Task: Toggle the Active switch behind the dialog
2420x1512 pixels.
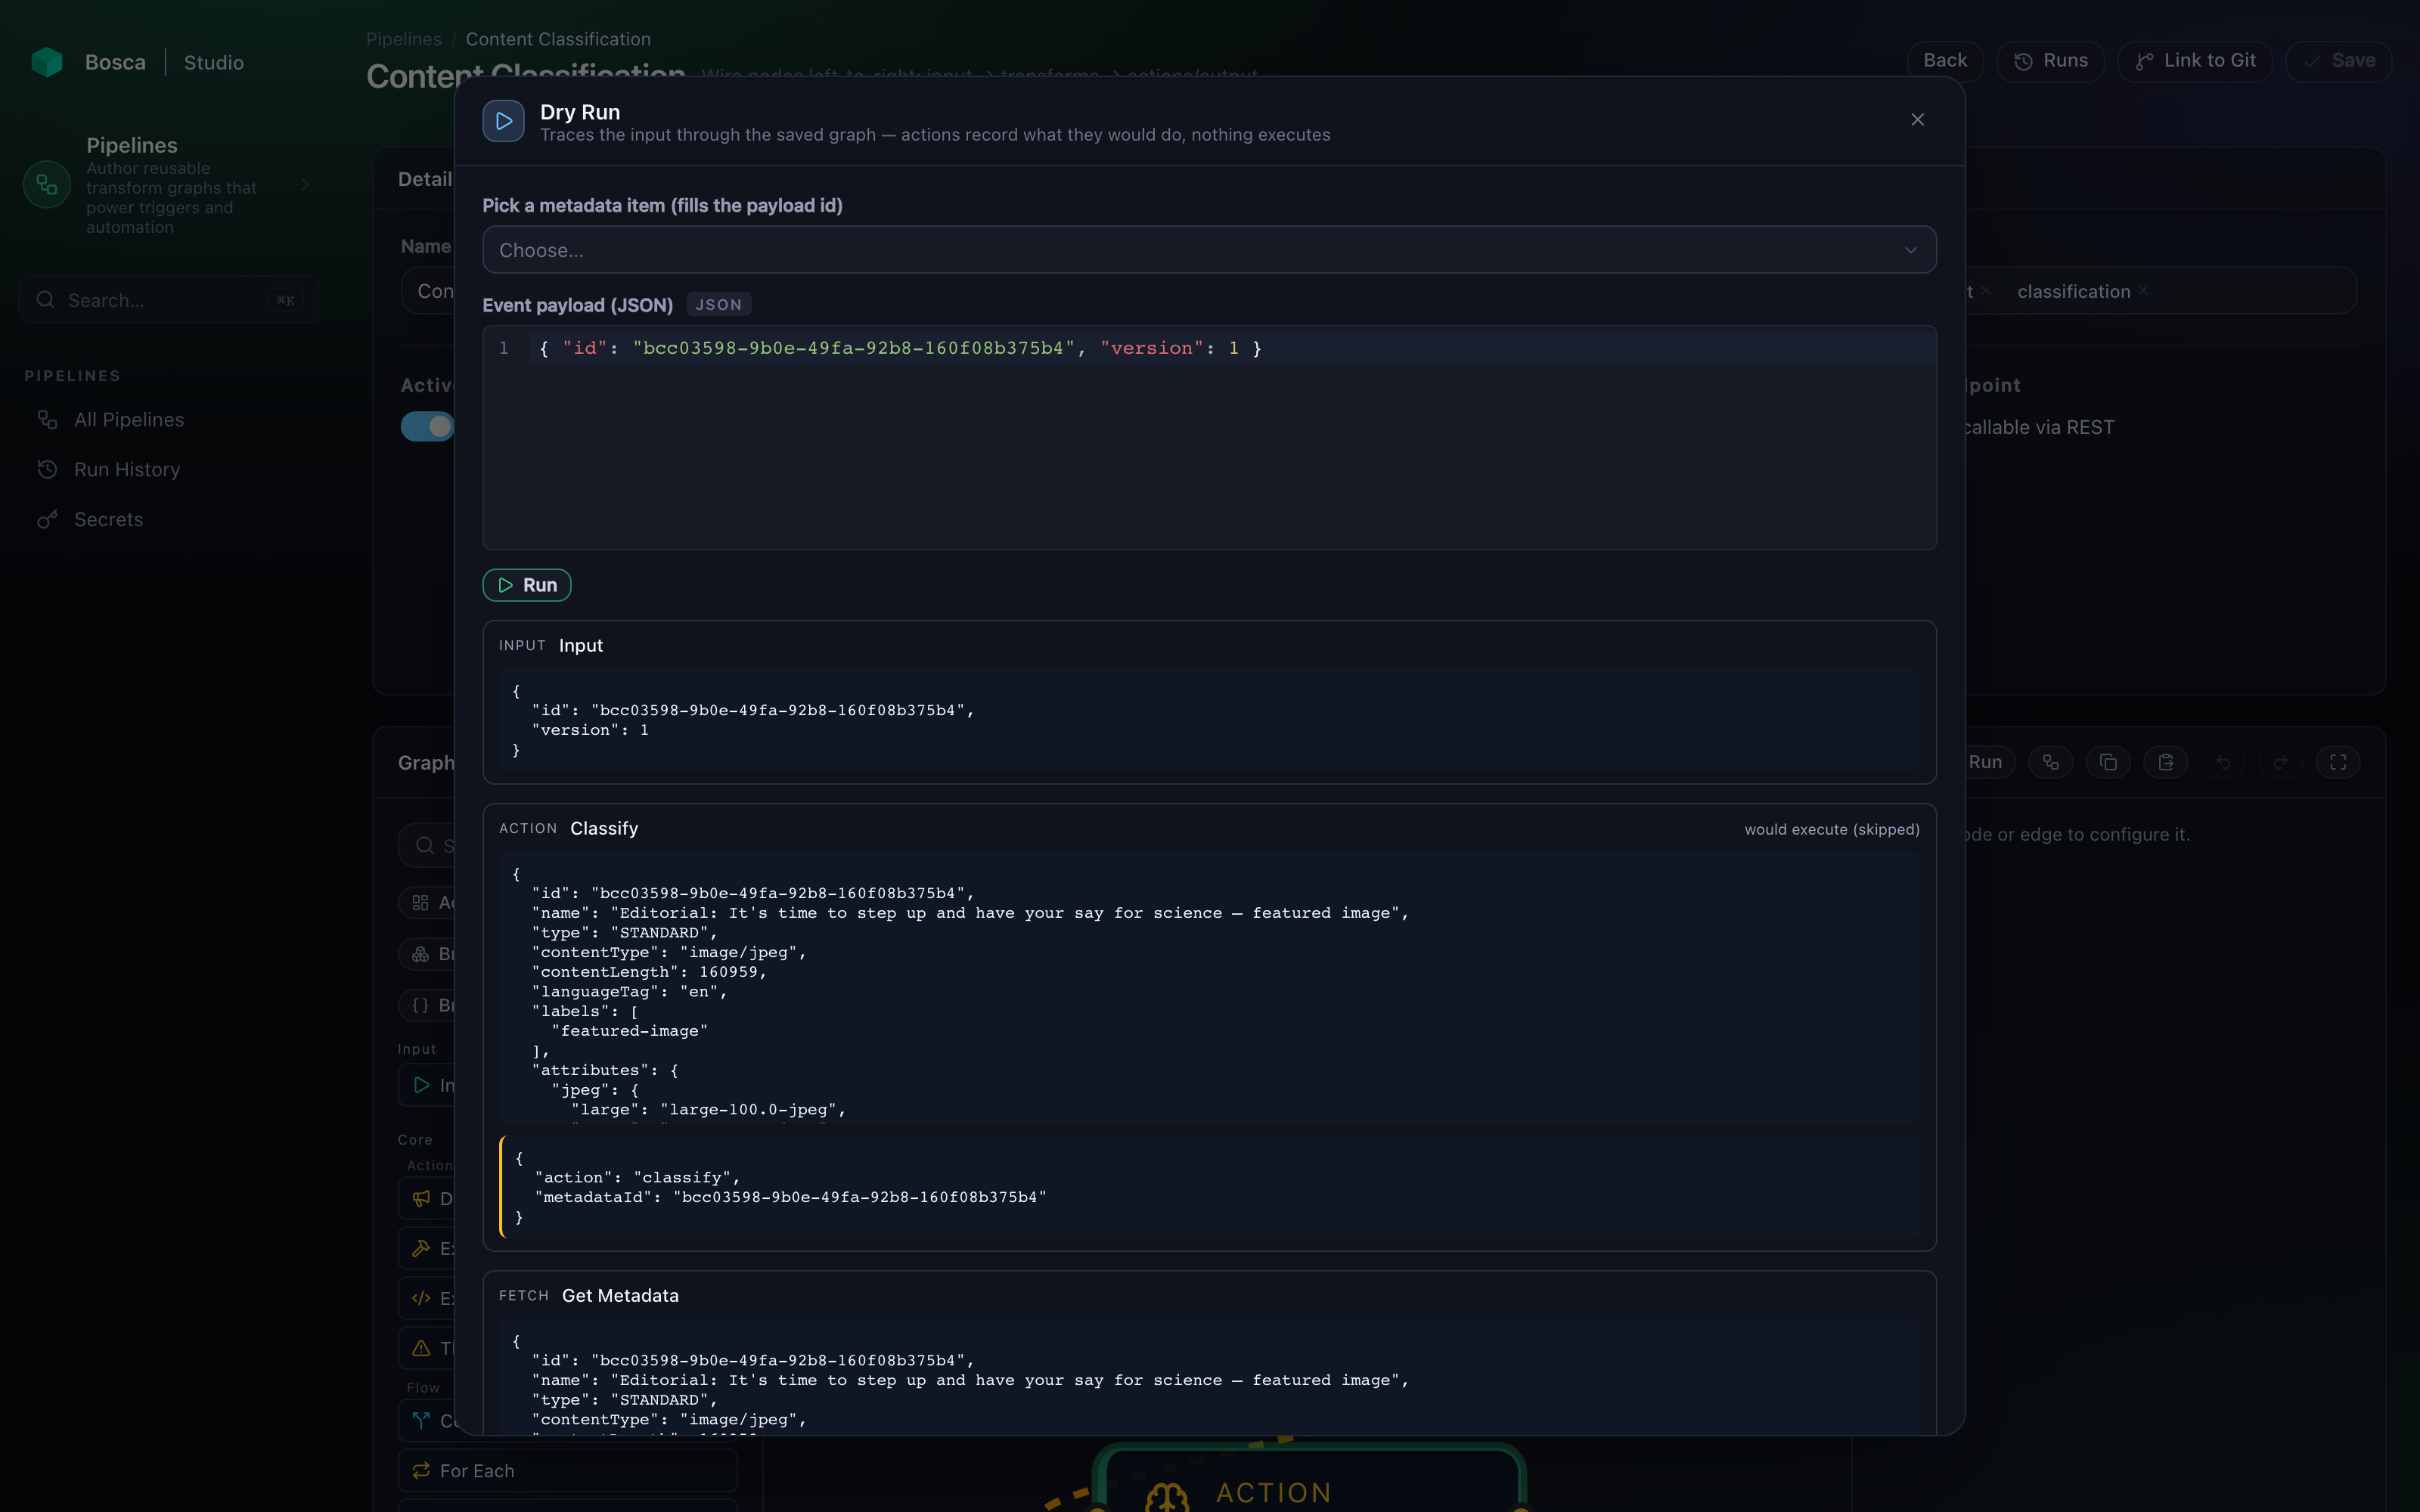Action: 427,426
